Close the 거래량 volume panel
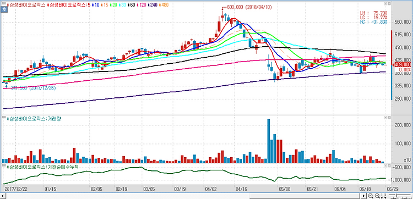This screenshot has width=413, height=199. coord(389,117)
